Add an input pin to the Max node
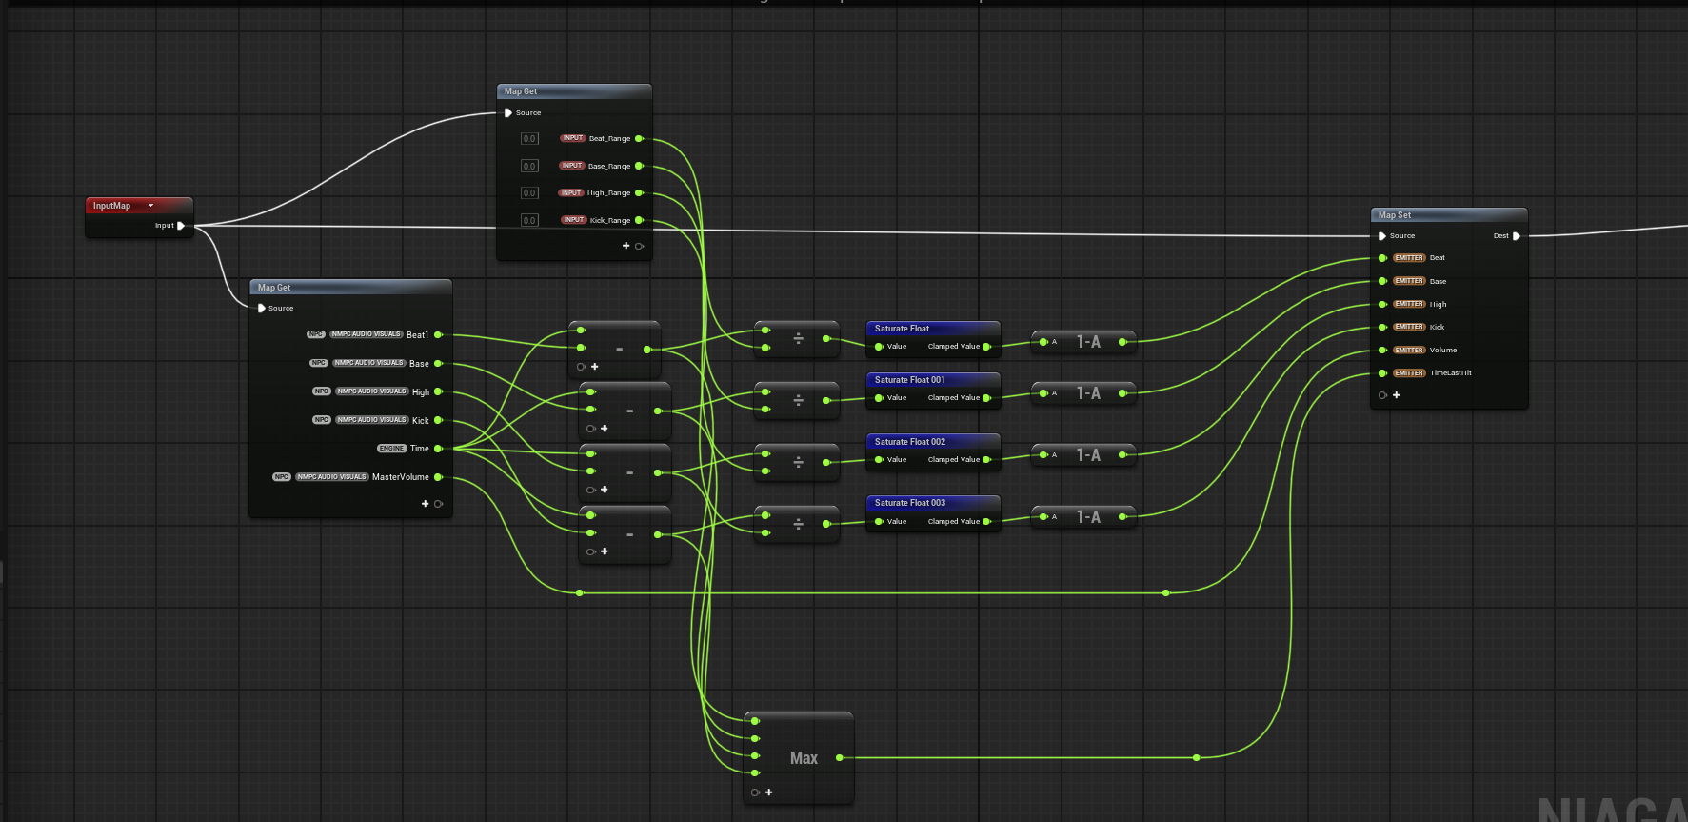Viewport: 1688px width, 822px height. tap(768, 792)
